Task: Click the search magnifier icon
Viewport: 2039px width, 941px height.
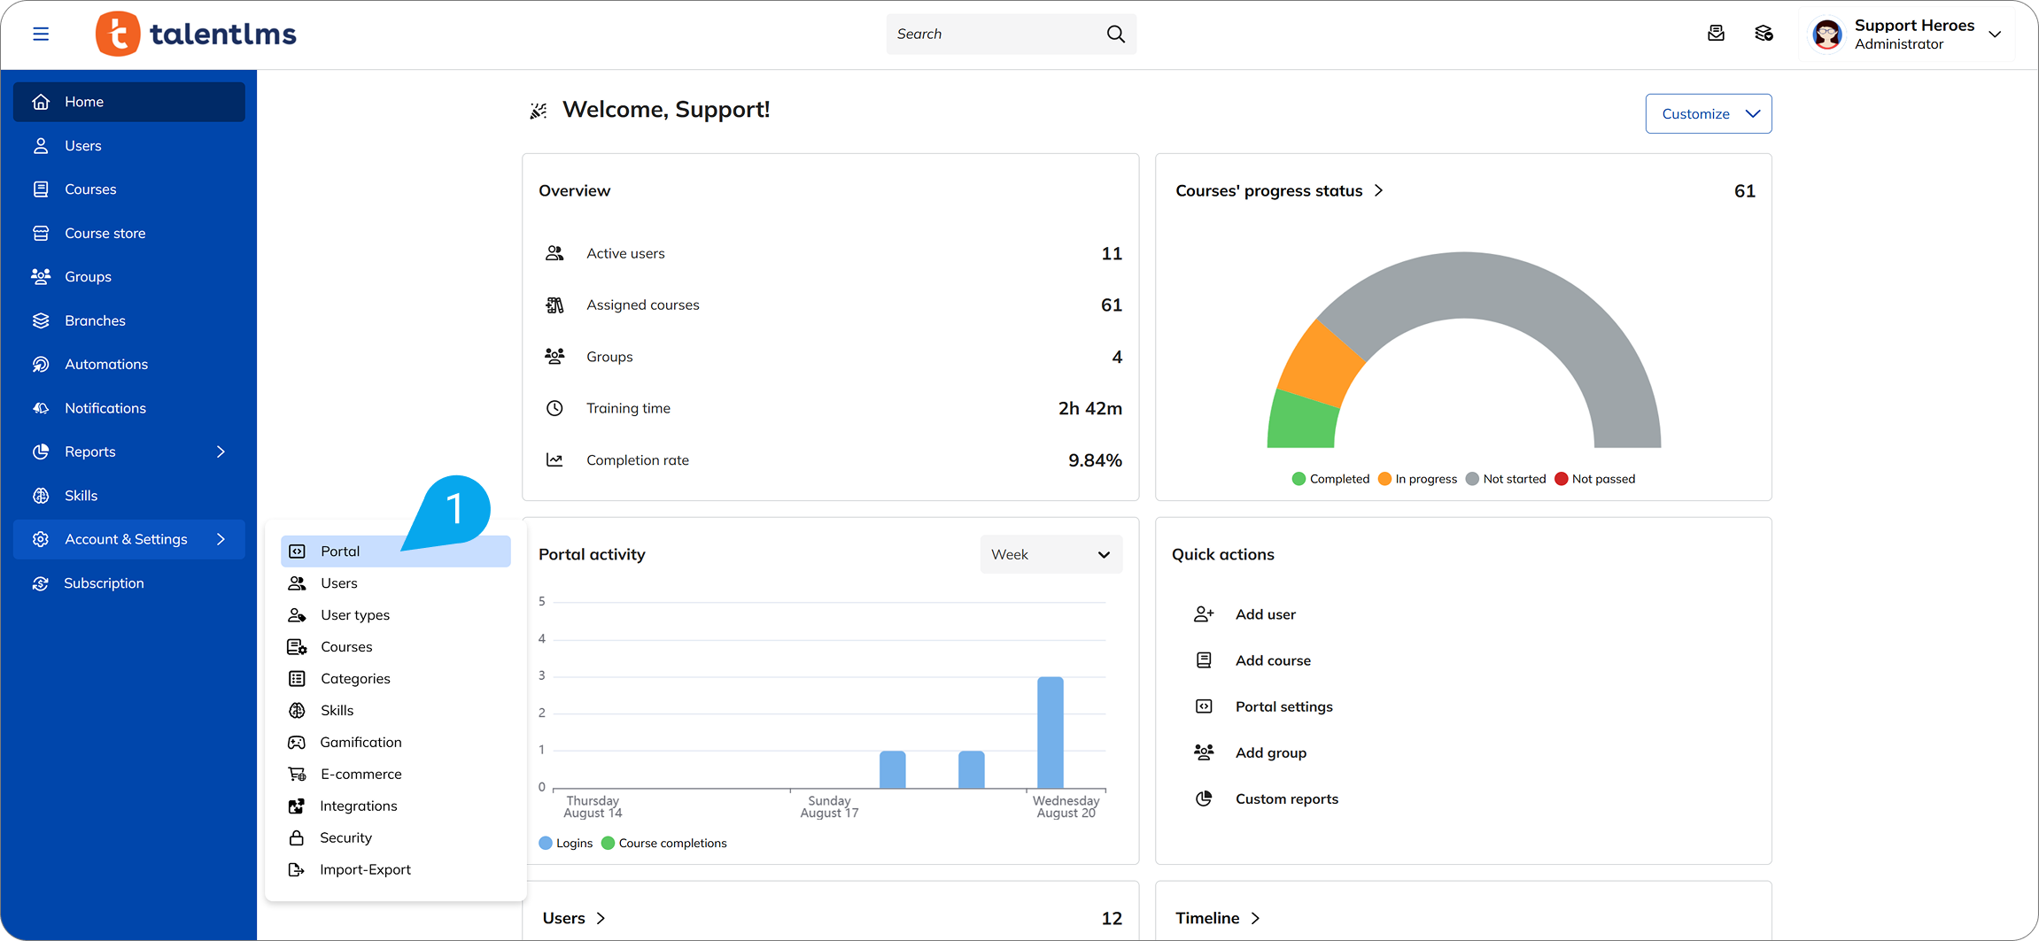Action: coord(1115,35)
